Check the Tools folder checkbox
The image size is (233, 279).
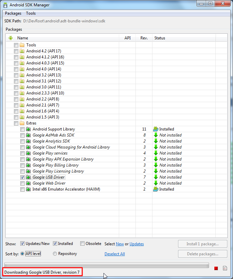tap(16, 45)
